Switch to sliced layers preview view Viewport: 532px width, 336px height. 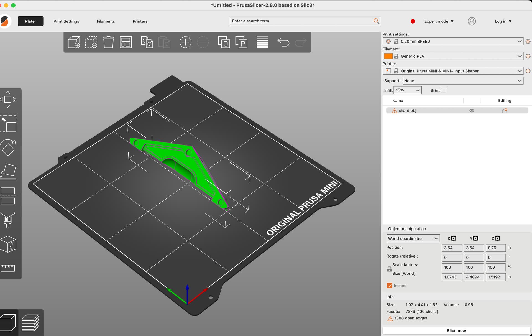pyautogui.click(x=30, y=323)
